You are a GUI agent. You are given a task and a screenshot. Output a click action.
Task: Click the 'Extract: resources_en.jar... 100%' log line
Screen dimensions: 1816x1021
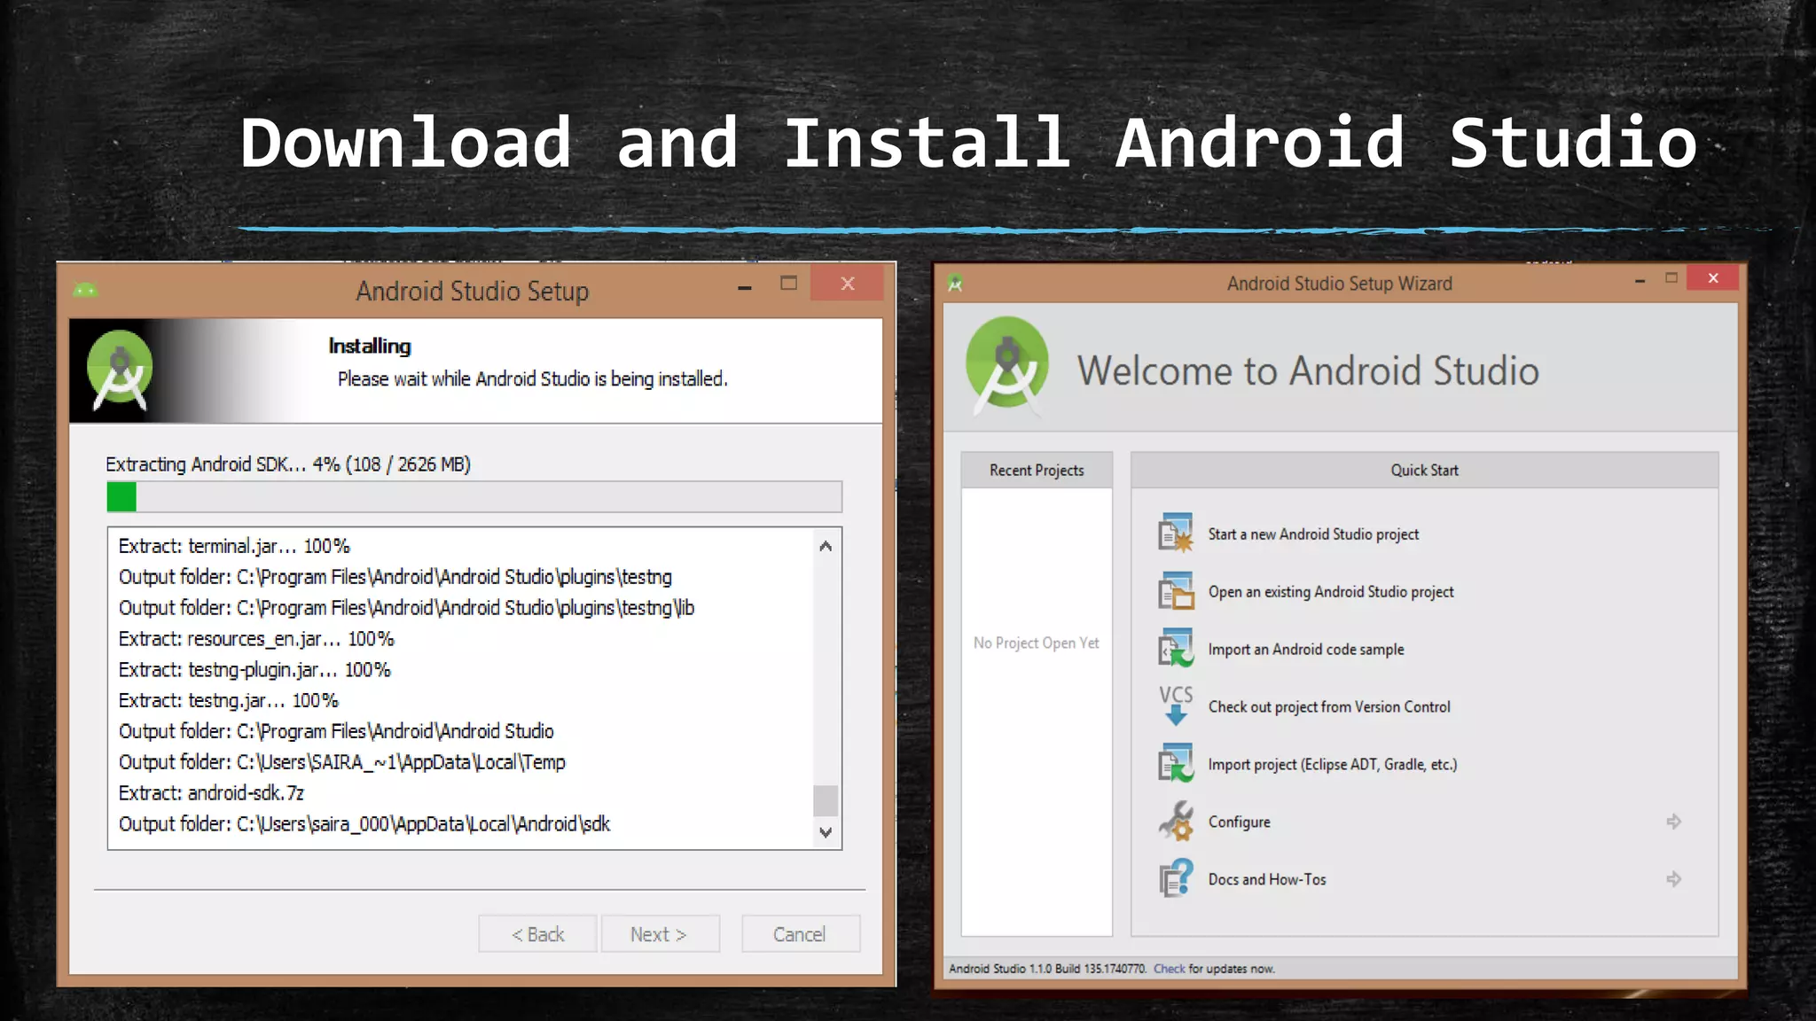tap(256, 639)
